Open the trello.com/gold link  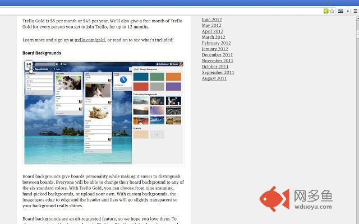coord(90,40)
